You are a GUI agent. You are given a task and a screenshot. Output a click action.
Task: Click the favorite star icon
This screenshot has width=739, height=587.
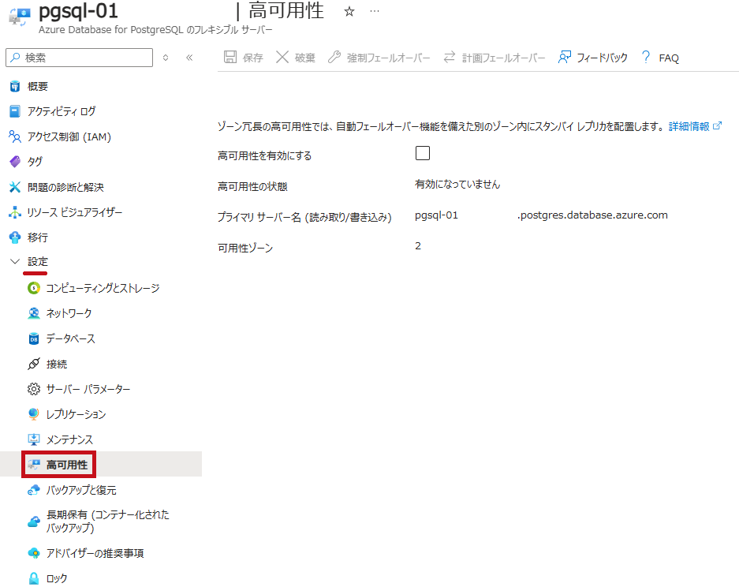point(349,11)
